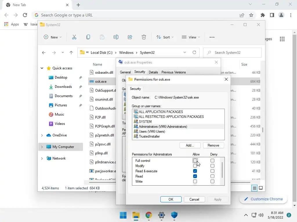
Task: Open Chrome extensions puzzle icon
Action: point(263,15)
